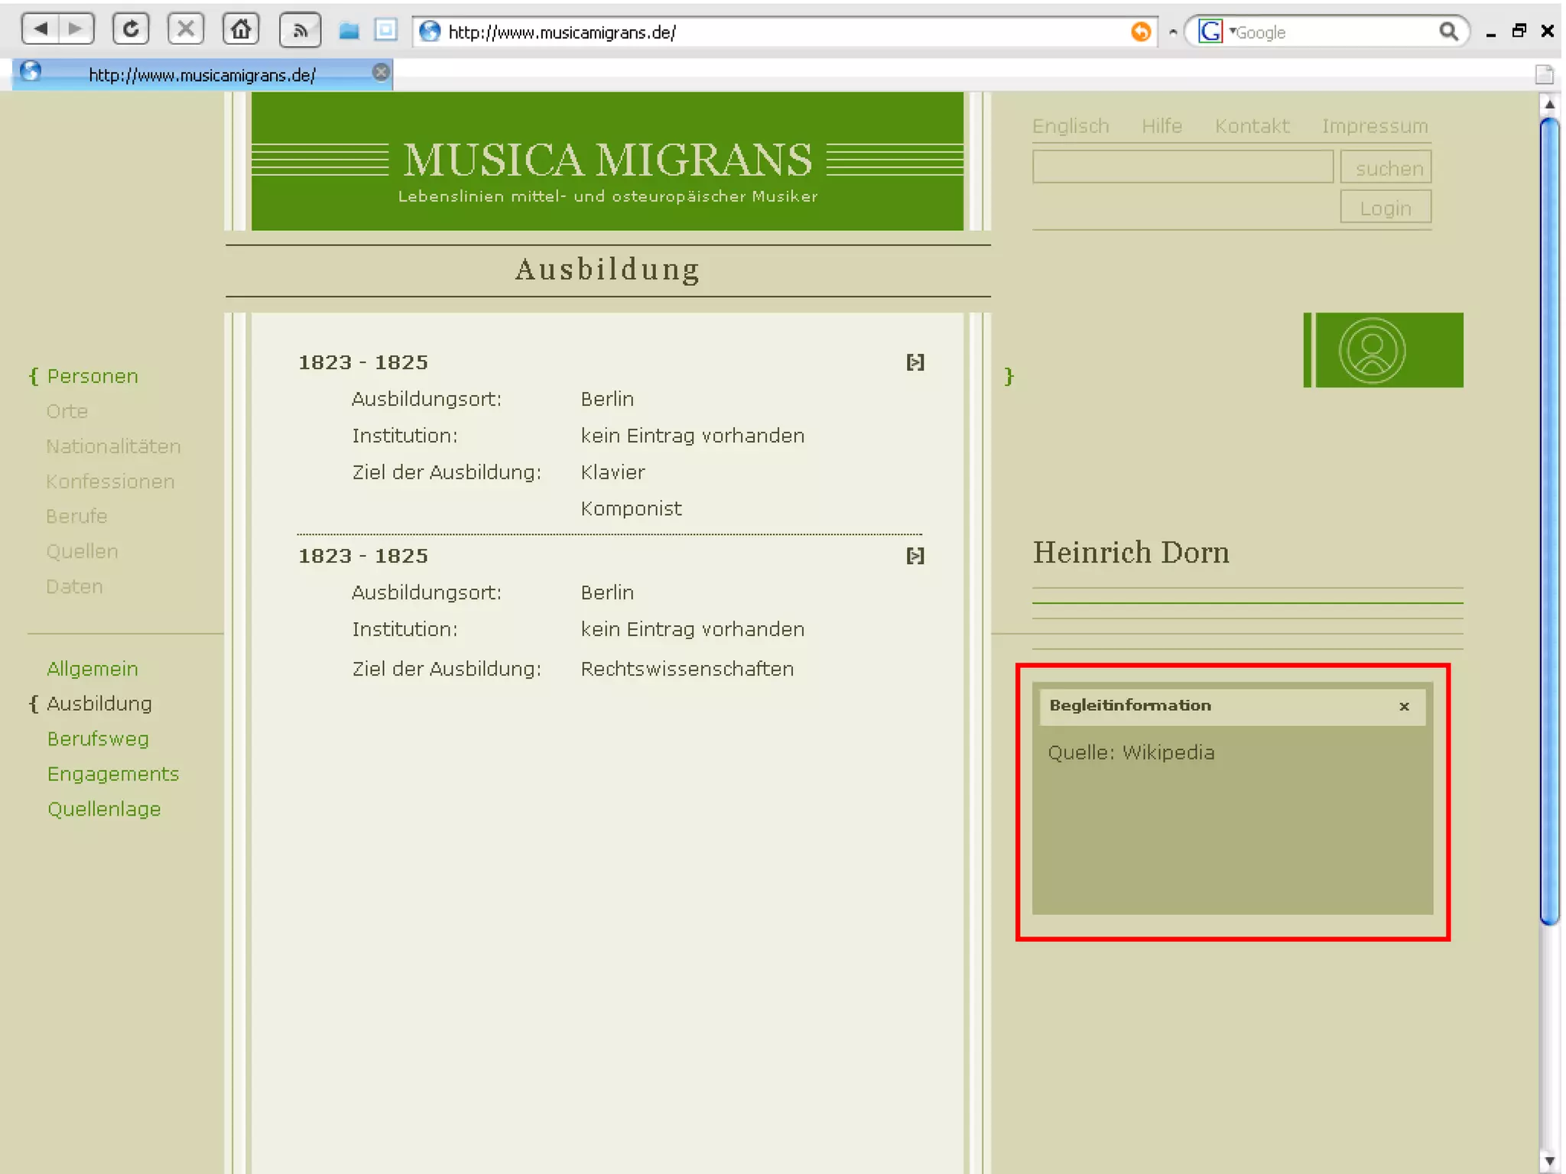Expand address bar history arrow
The width and height of the screenshot is (1566, 1174).
coord(1172,32)
